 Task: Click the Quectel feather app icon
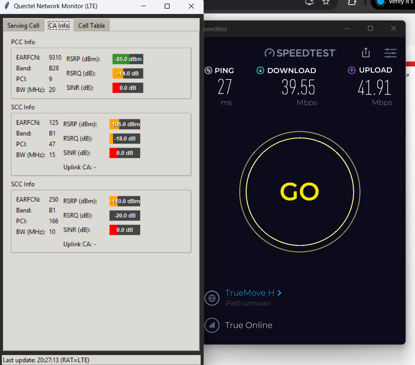pyautogui.click(x=7, y=6)
